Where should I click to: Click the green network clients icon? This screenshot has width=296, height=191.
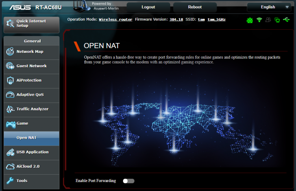[x=277, y=20]
